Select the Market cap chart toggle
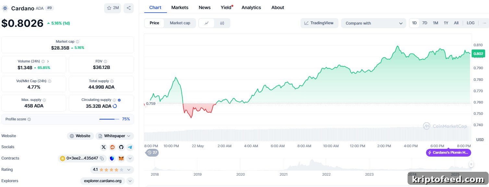The height and width of the screenshot is (187, 489). click(180, 23)
